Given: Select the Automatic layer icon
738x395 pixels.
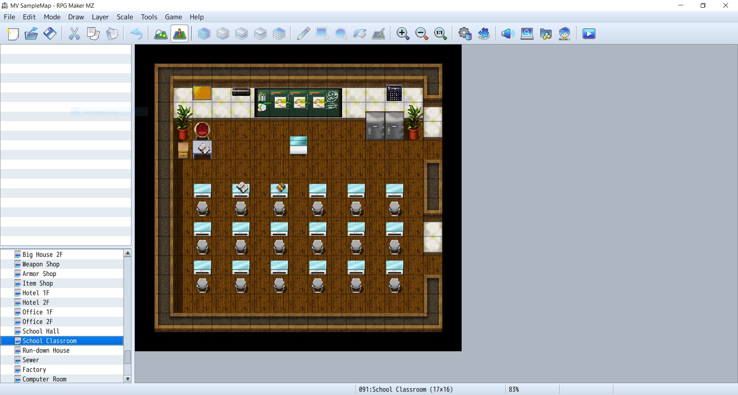Looking at the screenshot, I should coord(204,34).
